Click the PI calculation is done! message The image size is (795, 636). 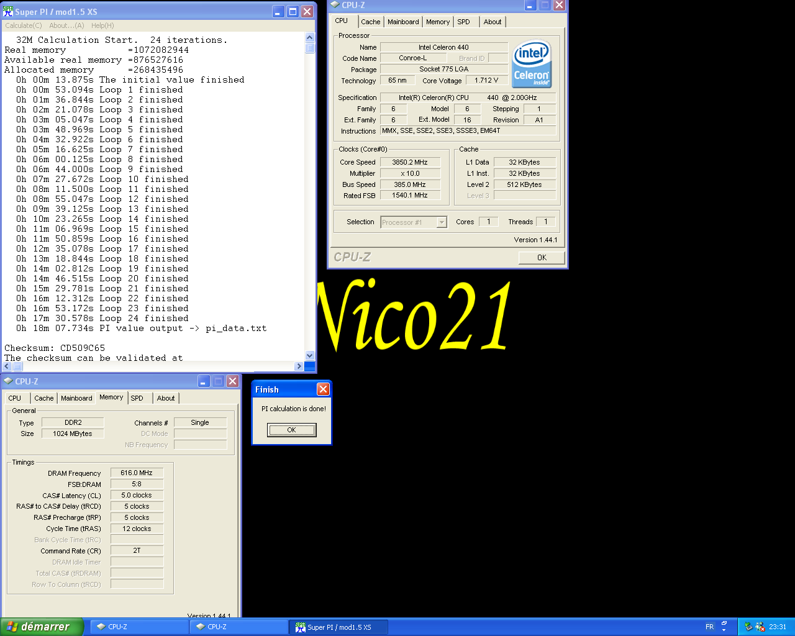coord(294,409)
